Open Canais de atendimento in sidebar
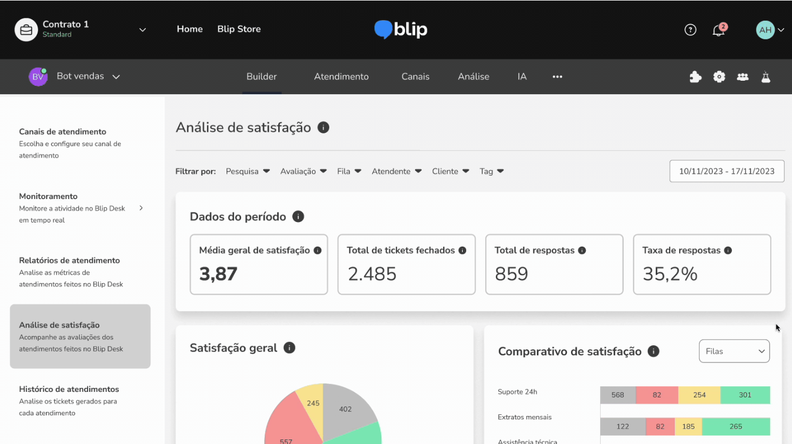The width and height of the screenshot is (792, 444). click(80, 144)
